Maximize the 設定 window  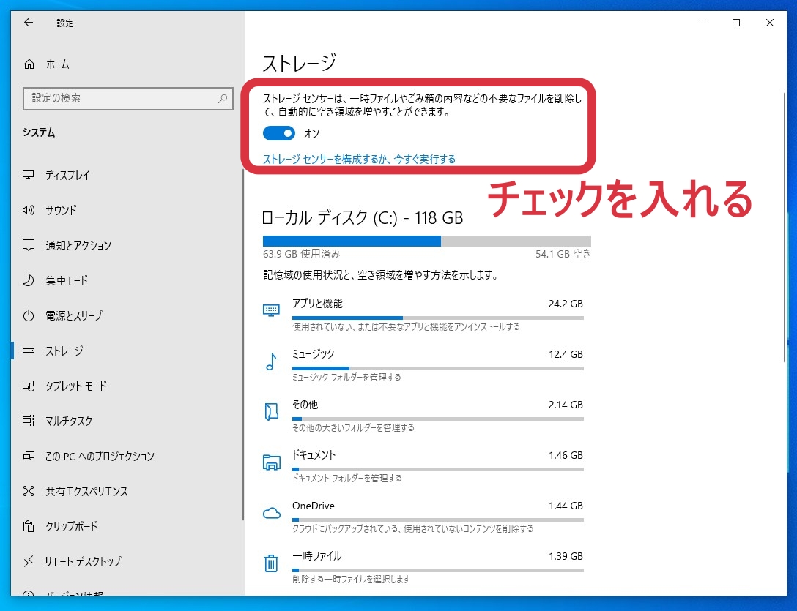point(736,23)
